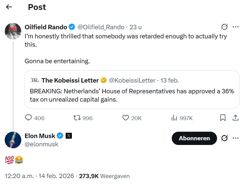Bookmark this post
The image size is (243, 185).
coord(223,118)
